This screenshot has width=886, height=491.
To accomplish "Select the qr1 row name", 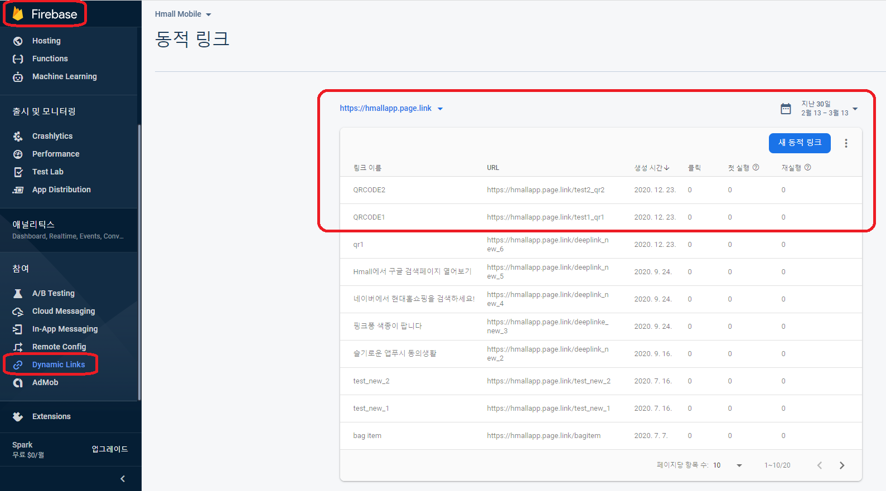I will [358, 245].
